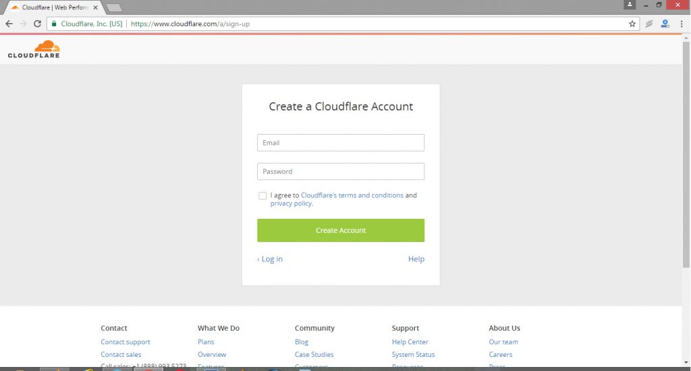Open Our team under About Us
This screenshot has height=371, width=691.
pyautogui.click(x=503, y=342)
